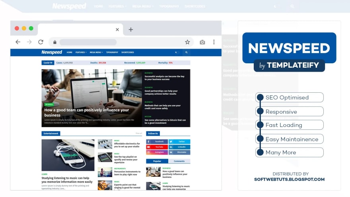
Task: Open 'See some alternatives to bitcoin' article
Action: tap(165, 121)
